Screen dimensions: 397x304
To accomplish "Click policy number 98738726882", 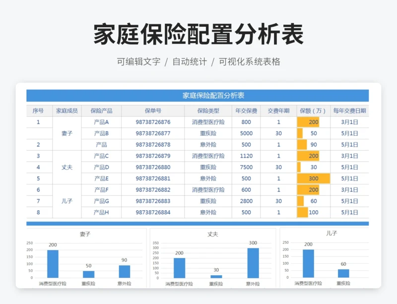I will click(x=153, y=190).
